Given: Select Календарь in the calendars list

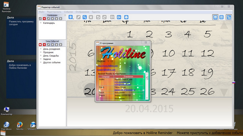Looking at the screenshot, I should click(49, 23).
